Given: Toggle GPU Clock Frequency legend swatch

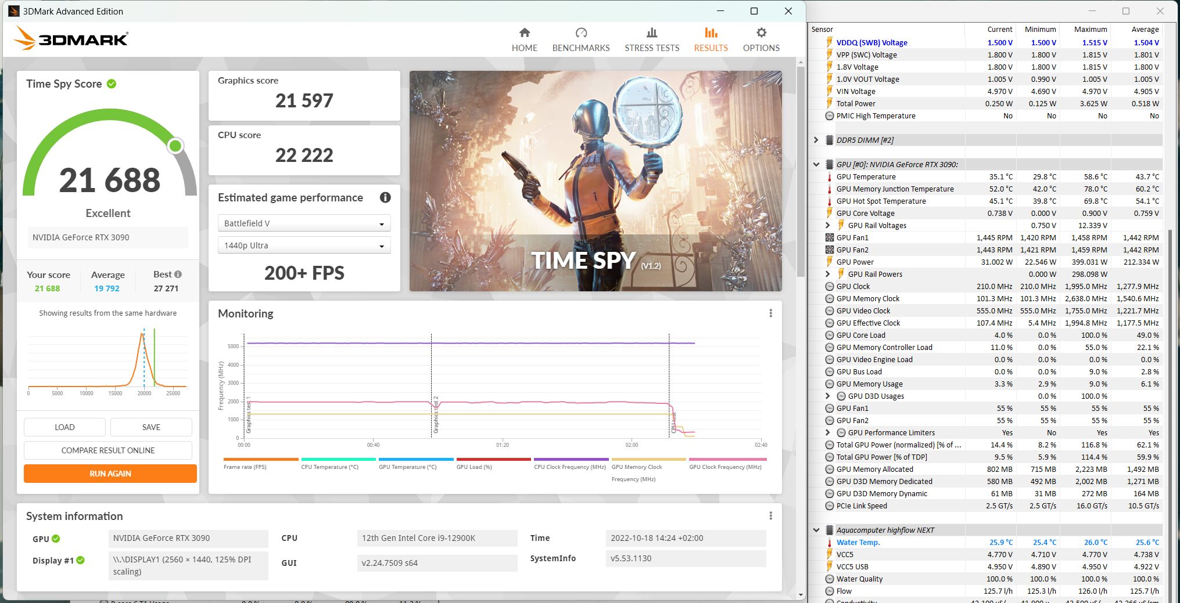Looking at the screenshot, I should pyautogui.click(x=727, y=459).
